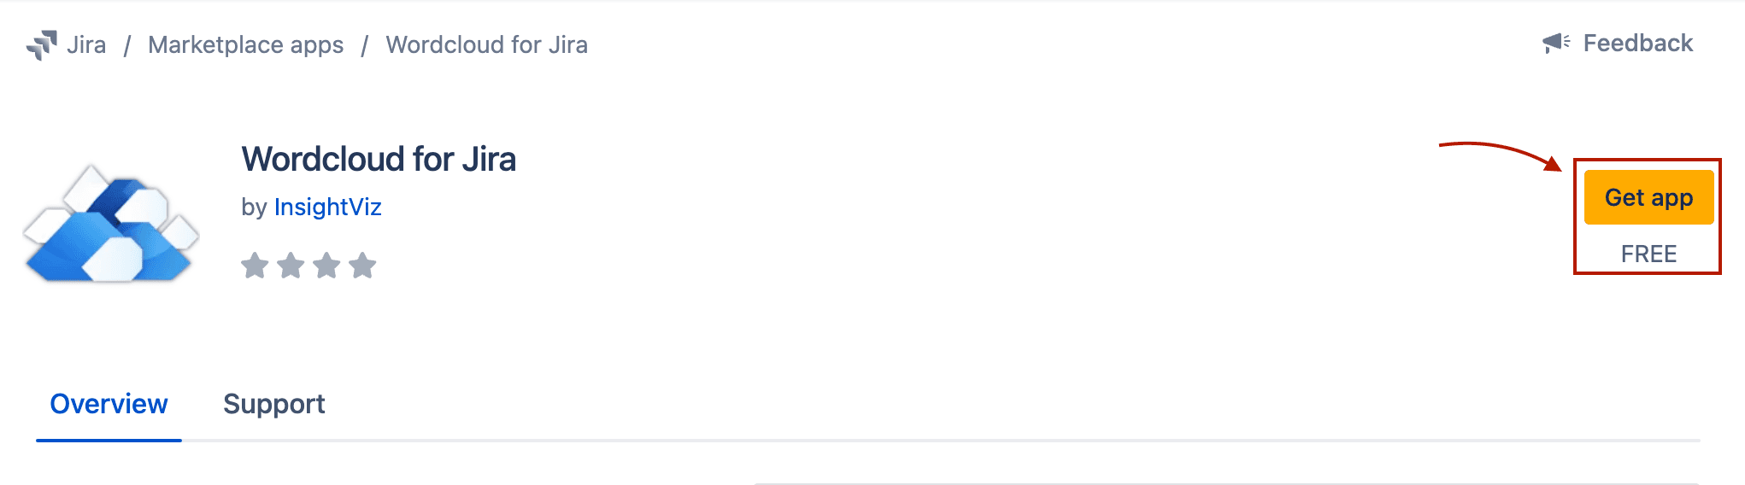Click the fourth rating star
Screen dimensions: 1745x485
(x=362, y=266)
